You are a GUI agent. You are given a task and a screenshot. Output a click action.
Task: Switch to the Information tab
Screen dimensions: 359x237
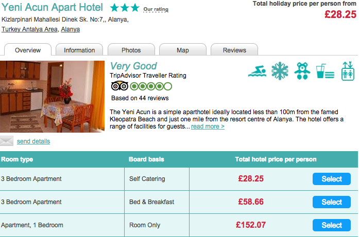[79, 49]
